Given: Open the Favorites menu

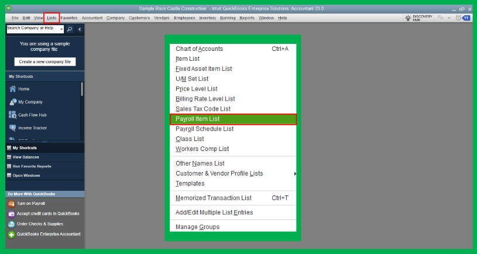Looking at the screenshot, I should [68, 18].
